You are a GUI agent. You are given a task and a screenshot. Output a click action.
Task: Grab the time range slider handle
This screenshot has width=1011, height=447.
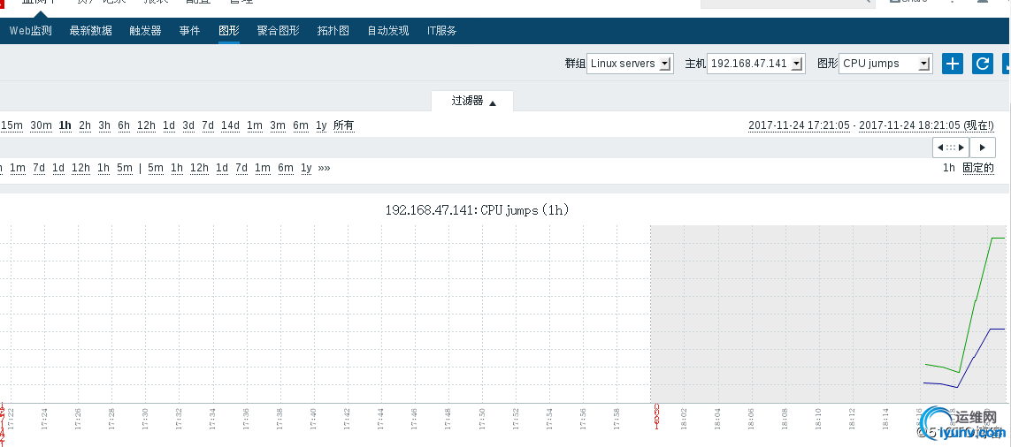(x=950, y=148)
